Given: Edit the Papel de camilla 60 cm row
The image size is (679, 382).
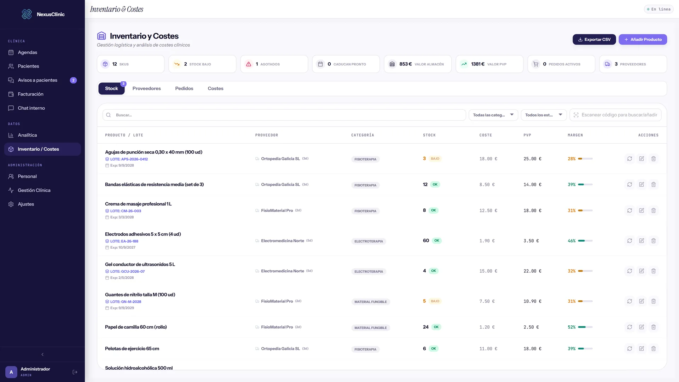Looking at the screenshot, I should click(642, 327).
